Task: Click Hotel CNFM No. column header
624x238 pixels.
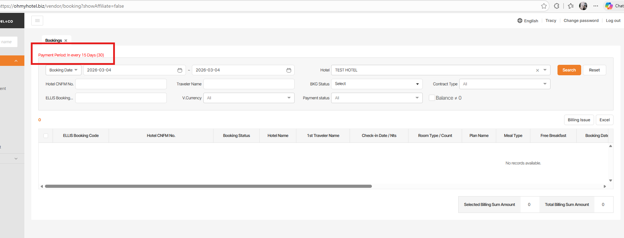Action: tap(161, 136)
